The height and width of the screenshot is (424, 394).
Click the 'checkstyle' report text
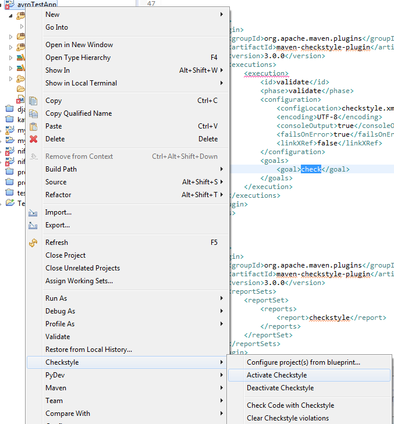329,318
